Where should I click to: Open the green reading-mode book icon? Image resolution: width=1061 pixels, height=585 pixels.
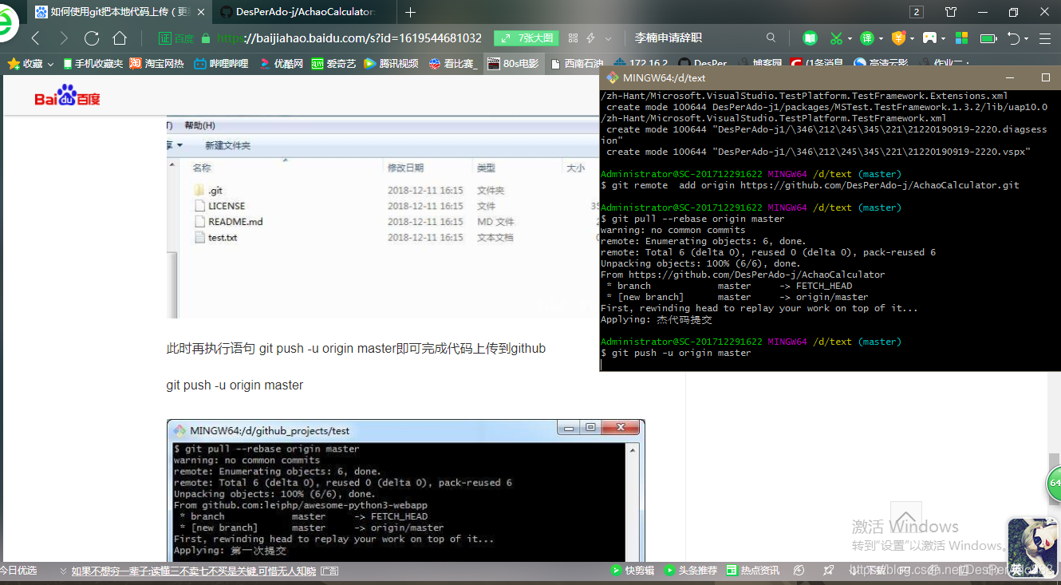pyautogui.click(x=810, y=38)
